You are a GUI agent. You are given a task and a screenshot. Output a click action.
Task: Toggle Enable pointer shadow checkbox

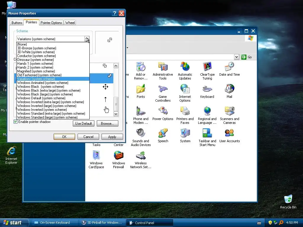[15, 122]
